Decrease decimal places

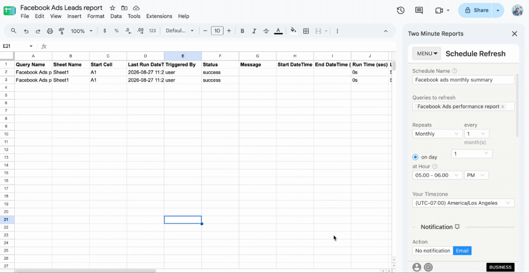point(128,31)
